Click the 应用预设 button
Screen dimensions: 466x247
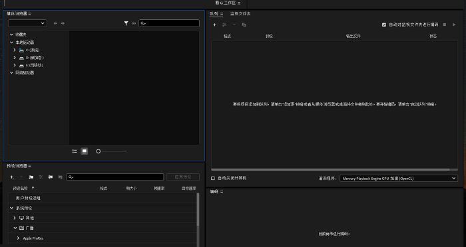(x=183, y=177)
